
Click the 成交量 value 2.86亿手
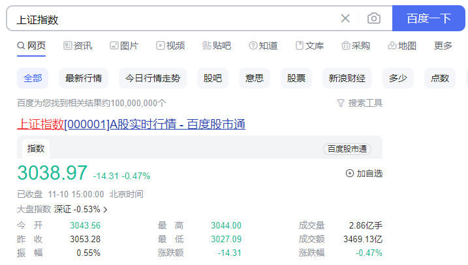click(366, 225)
